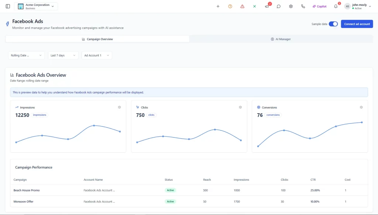Open the Ad Account 1 dropdown

97,55
